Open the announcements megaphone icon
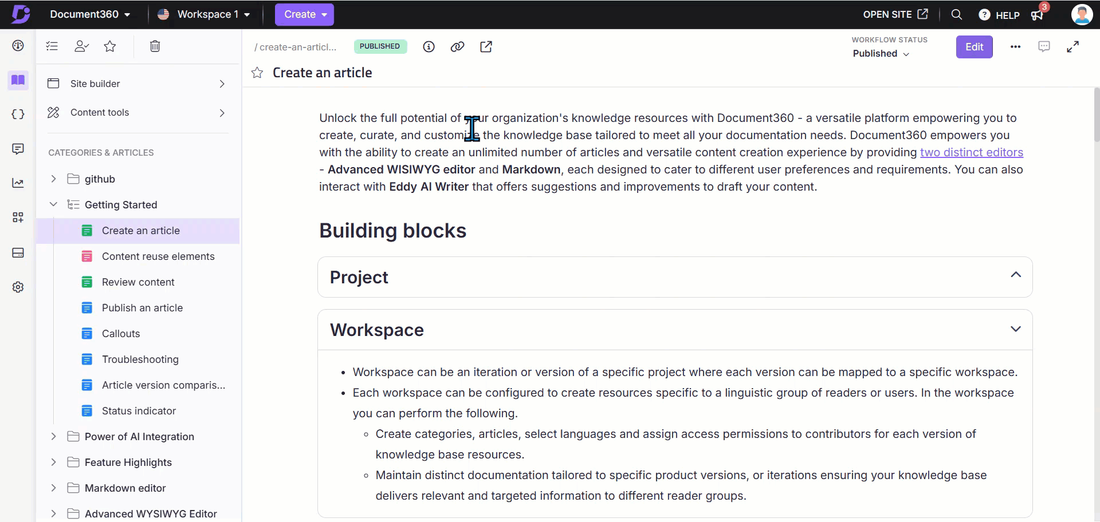Screen dimensions: 1100x522 1037,15
